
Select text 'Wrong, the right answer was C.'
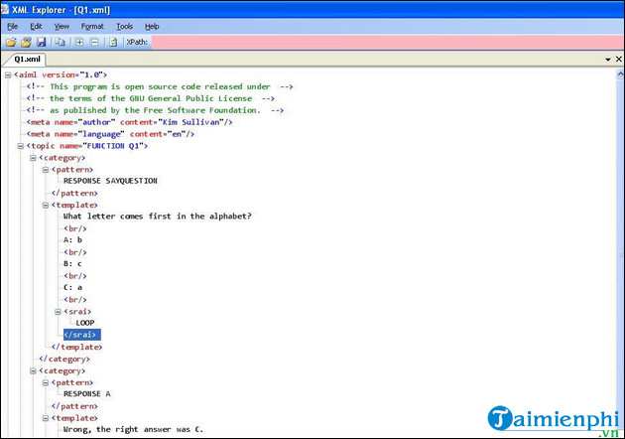tap(133, 429)
